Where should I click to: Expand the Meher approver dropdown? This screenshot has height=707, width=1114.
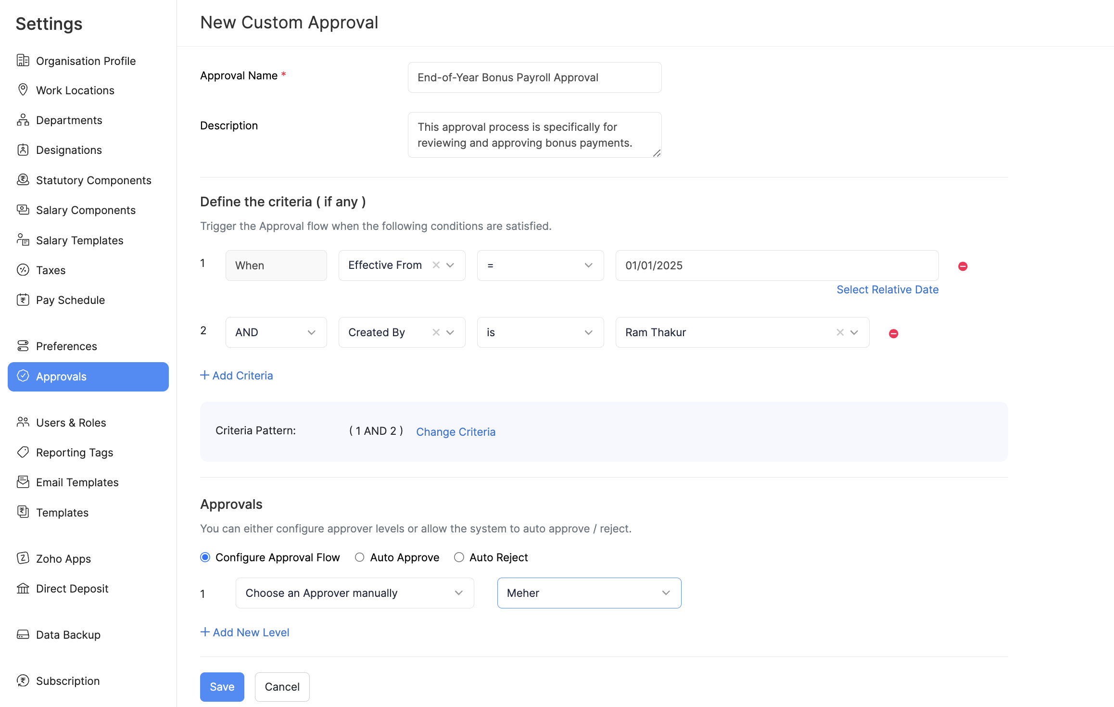(x=666, y=593)
